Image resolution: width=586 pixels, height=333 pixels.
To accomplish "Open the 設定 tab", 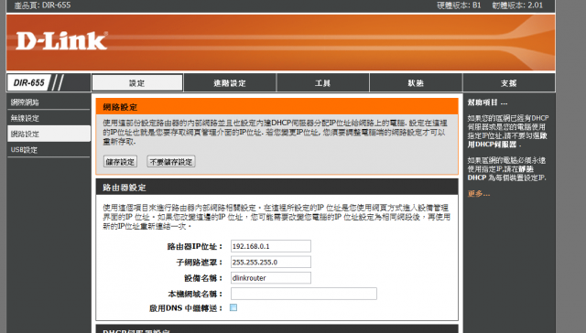I will point(137,83).
